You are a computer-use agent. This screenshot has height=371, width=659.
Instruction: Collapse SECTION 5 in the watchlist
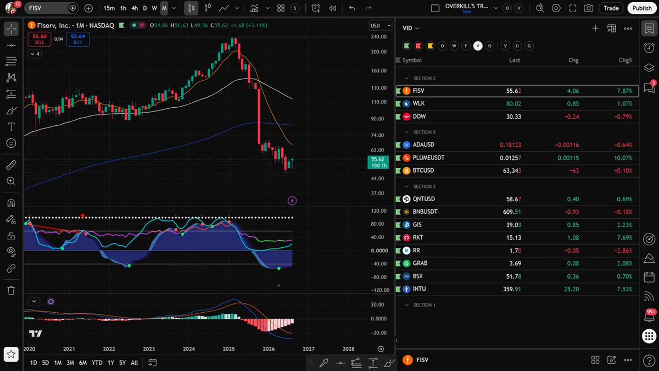tap(406, 132)
